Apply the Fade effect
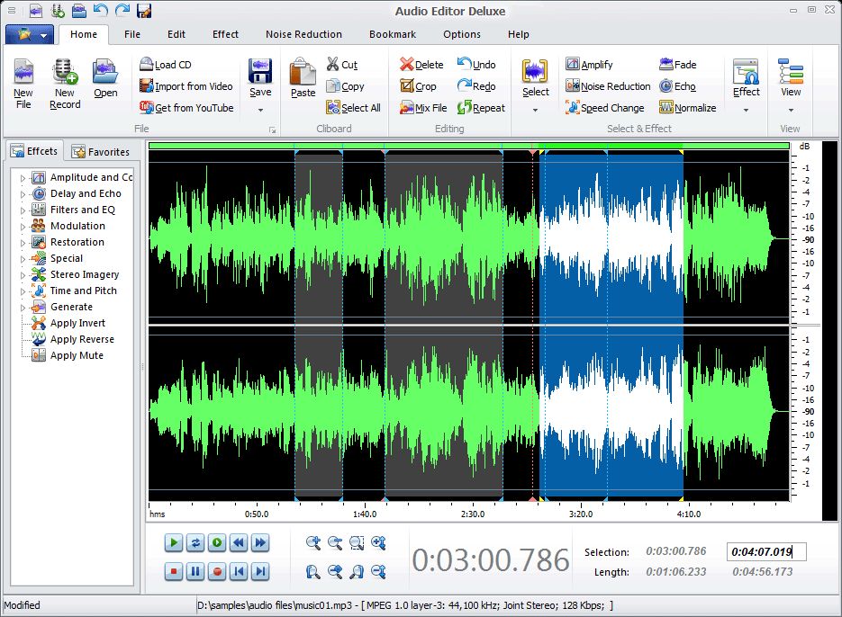Screen dimensions: 842x617 tap(678, 65)
